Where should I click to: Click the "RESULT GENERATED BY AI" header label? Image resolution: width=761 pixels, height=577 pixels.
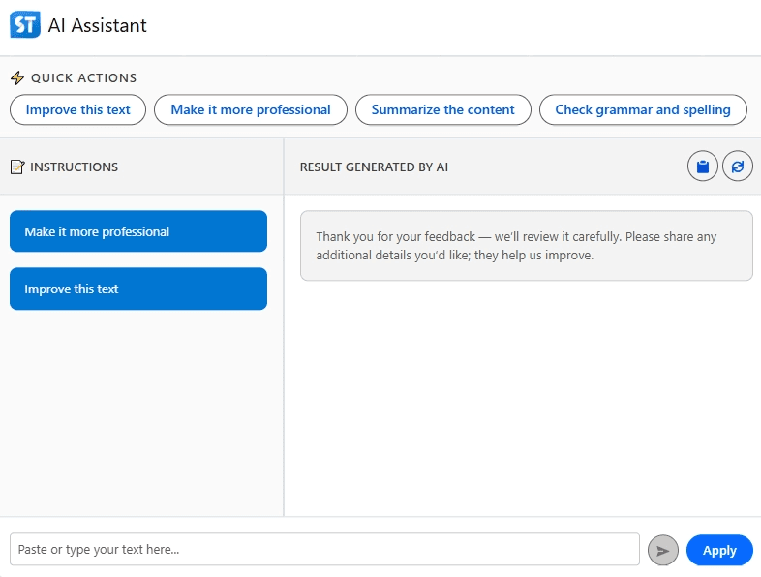click(x=374, y=167)
